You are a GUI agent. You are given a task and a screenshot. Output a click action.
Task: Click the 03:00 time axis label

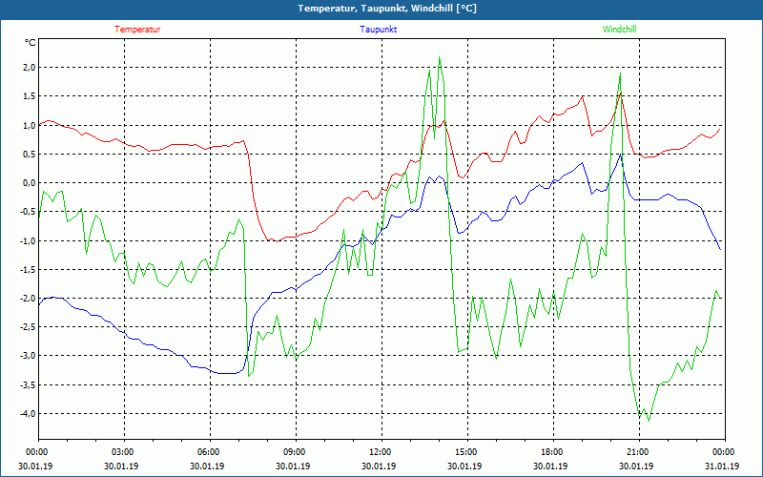[122, 452]
